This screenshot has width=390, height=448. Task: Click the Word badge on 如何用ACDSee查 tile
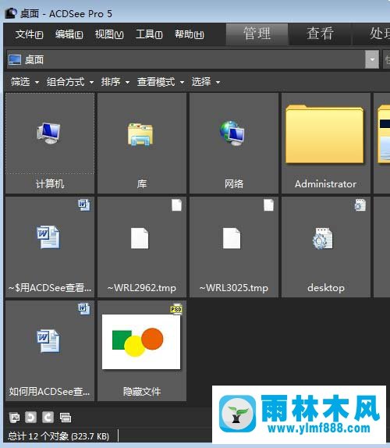[84, 308]
